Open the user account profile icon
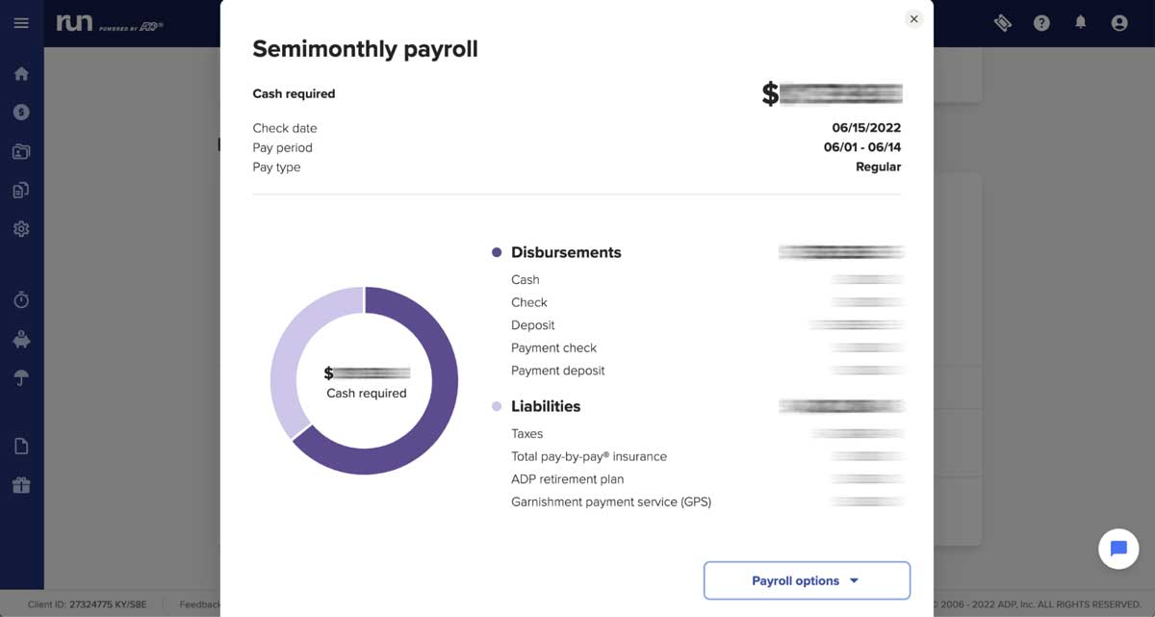 tap(1118, 21)
